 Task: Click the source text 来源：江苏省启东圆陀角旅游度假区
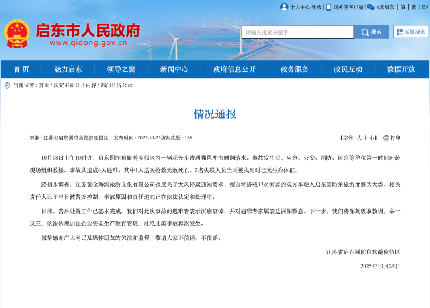click(x=69, y=138)
